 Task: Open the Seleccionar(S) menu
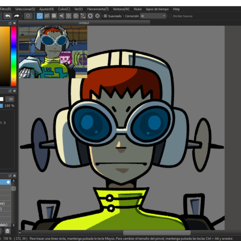click(25, 9)
